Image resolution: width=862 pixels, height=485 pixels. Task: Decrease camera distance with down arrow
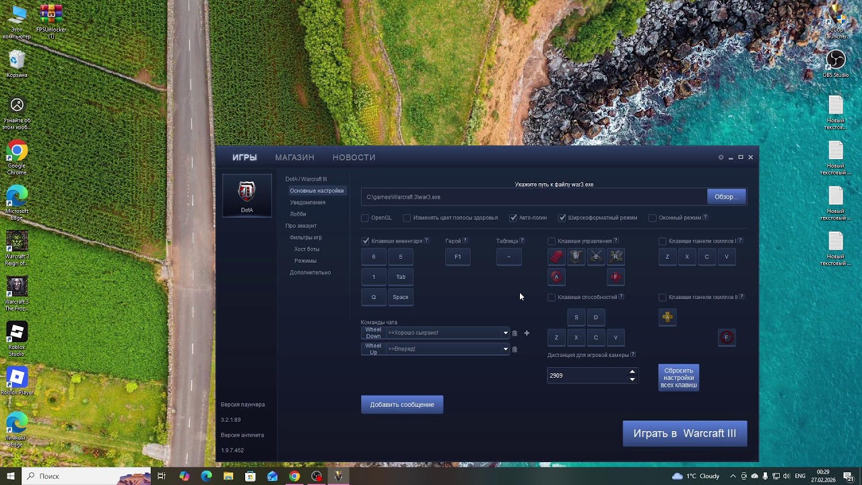tap(632, 379)
